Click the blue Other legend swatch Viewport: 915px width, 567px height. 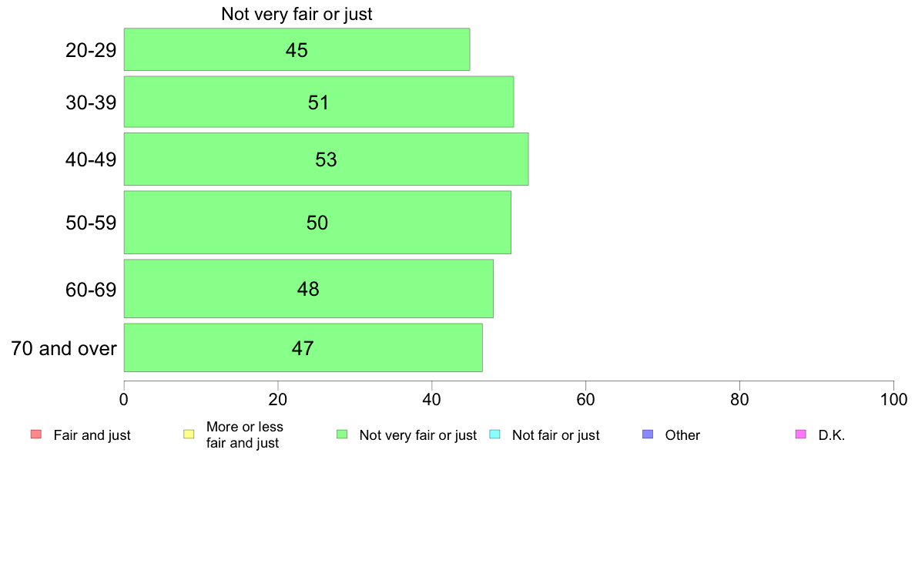(x=648, y=434)
